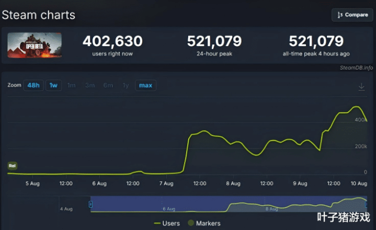Image resolution: width=376 pixels, height=230 pixels.
Task: Download the chart with the download icon
Action: 361,86
